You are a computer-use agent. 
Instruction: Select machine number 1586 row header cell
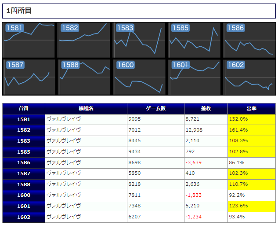tap(24, 162)
